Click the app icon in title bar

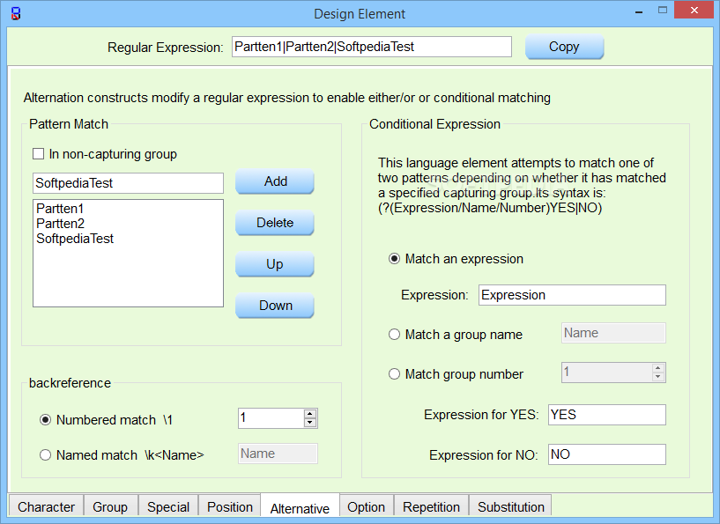16,14
